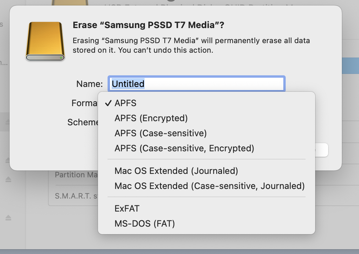This screenshot has width=359, height=254.
Task: Click the Format label
Action: [85, 103]
